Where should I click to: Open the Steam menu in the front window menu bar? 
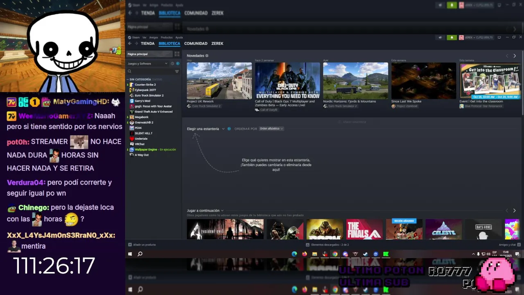[x=136, y=37]
